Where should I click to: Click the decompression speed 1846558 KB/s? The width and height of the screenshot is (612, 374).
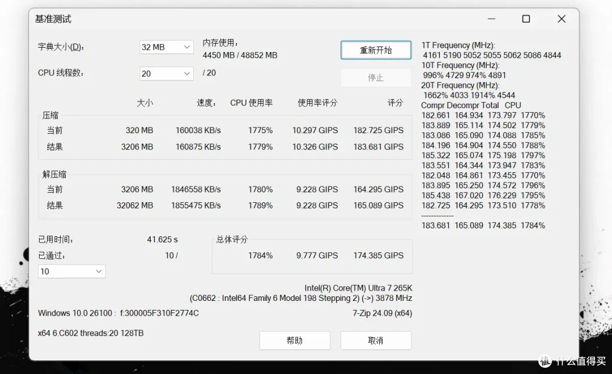tap(195, 189)
